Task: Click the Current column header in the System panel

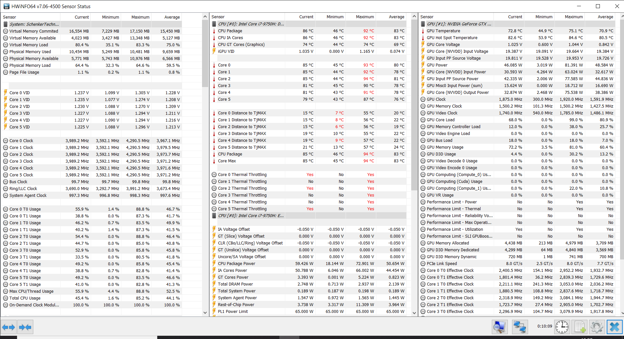Action: [x=76, y=17]
